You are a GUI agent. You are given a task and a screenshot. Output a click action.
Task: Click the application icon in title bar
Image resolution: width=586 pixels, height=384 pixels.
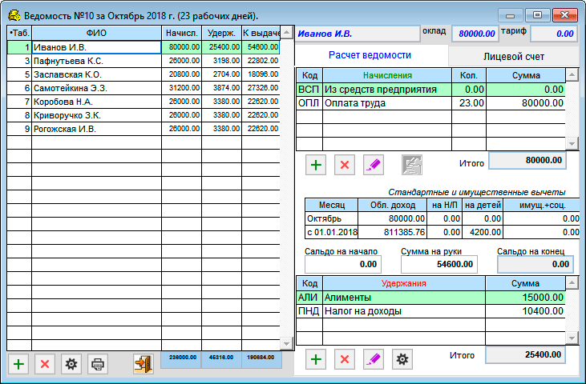(14, 16)
